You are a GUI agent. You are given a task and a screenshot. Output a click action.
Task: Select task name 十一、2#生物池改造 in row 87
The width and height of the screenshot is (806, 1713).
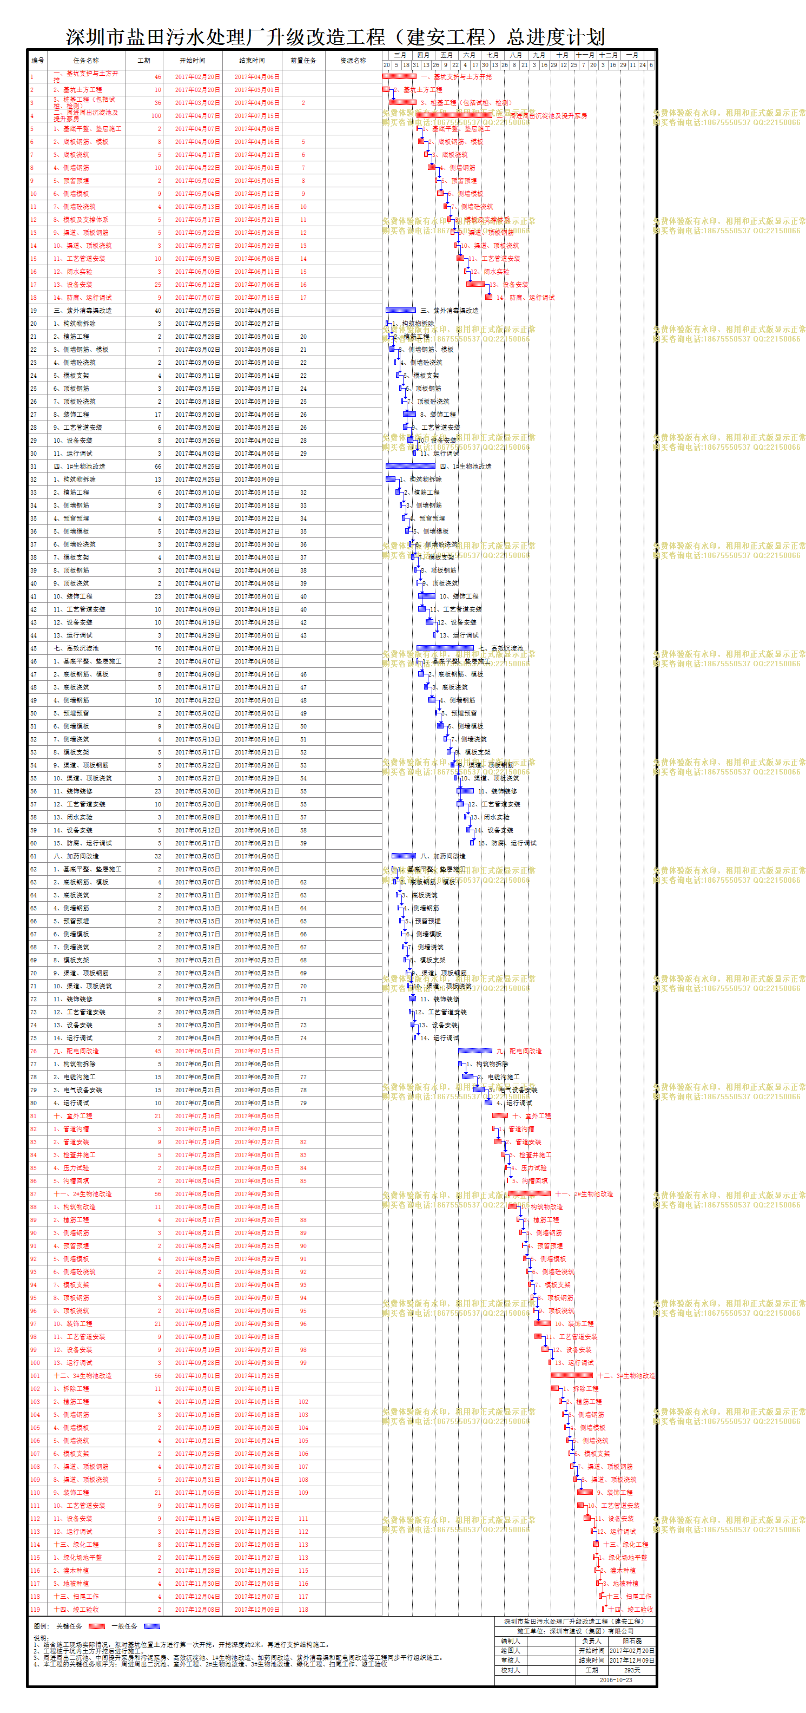82,1193
